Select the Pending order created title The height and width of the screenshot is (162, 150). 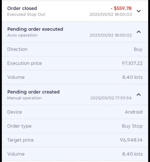(x=33, y=92)
